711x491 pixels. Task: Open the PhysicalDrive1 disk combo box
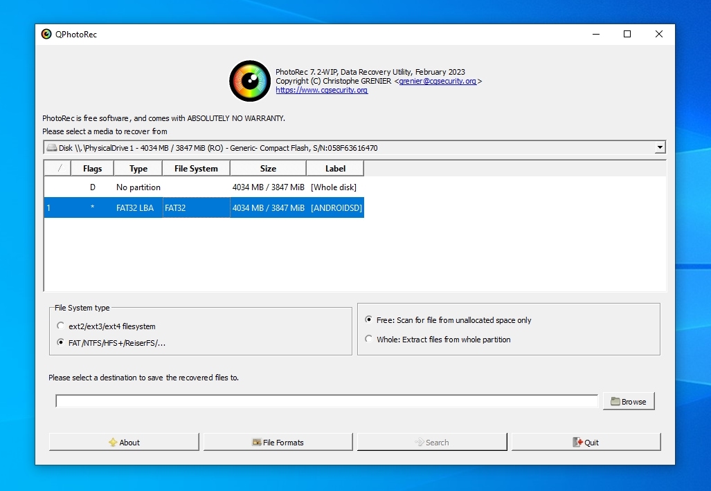point(354,148)
